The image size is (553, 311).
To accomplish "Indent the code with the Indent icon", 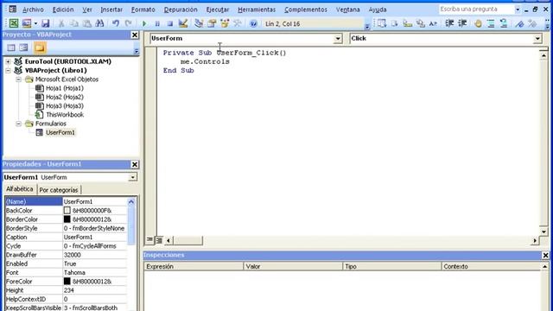I will pyautogui.click(x=449, y=23).
